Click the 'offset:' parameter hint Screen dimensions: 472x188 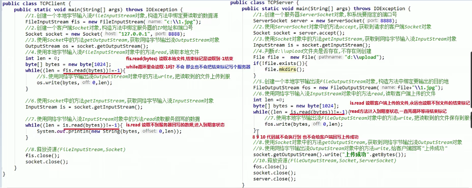pos(149,131)
